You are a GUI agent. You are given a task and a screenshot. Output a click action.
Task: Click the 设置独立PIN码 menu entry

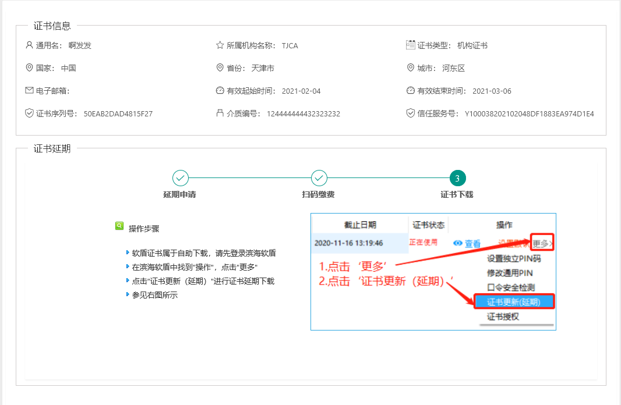(x=514, y=258)
